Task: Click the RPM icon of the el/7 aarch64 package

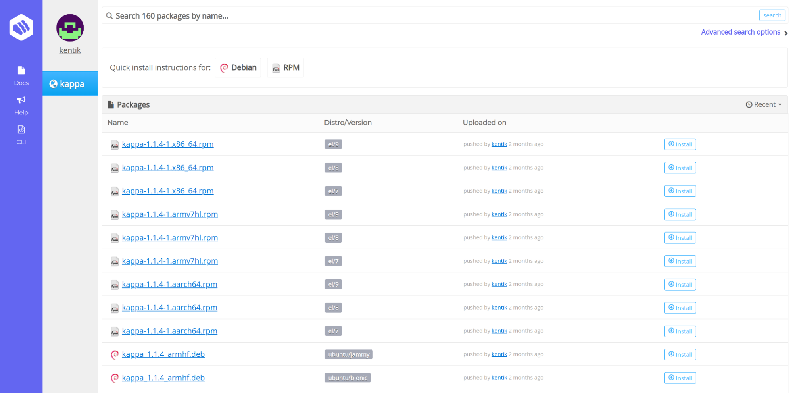Action: pos(115,331)
